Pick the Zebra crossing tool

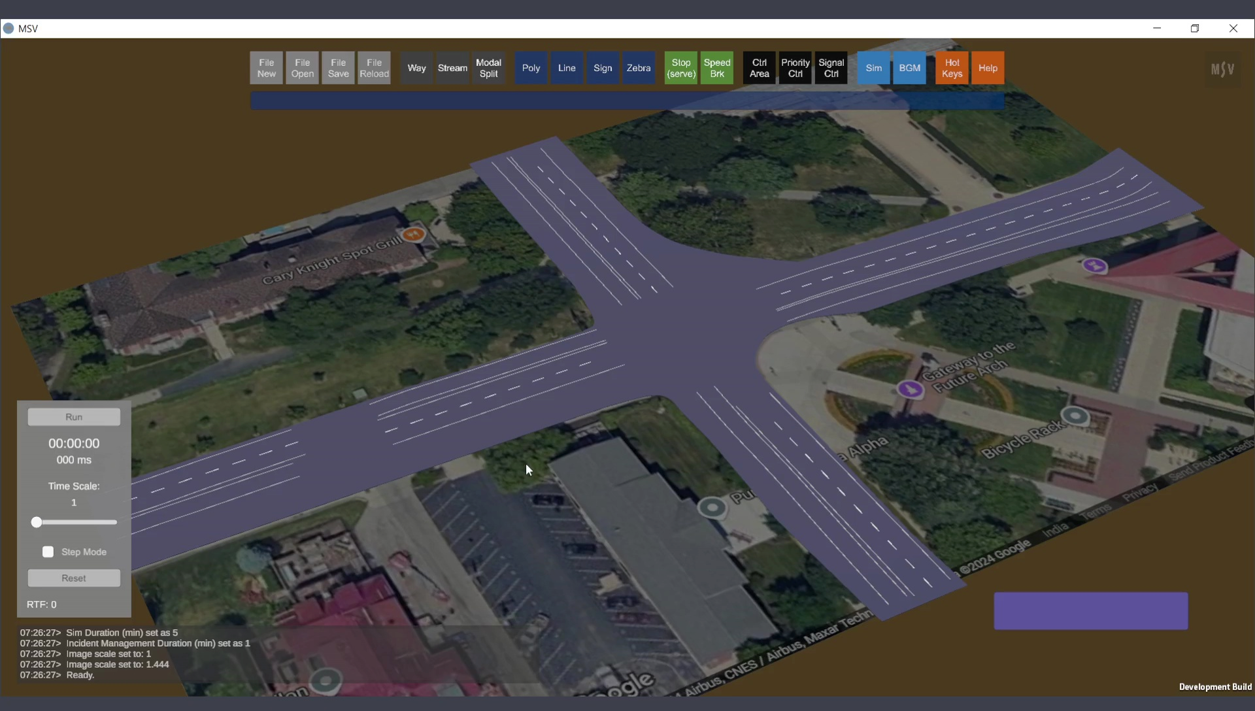(x=638, y=68)
